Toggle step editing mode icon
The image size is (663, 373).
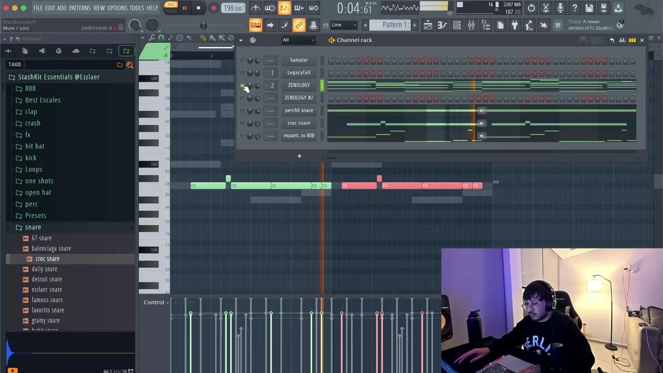point(284,25)
